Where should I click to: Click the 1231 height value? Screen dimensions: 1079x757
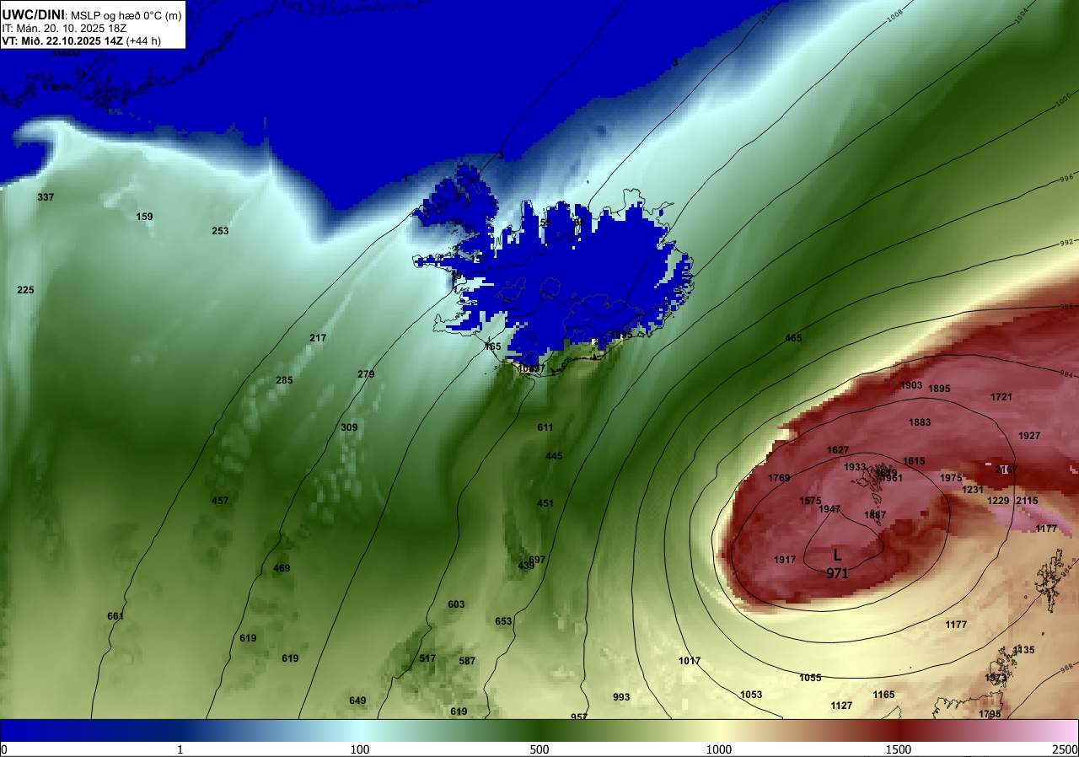(973, 490)
